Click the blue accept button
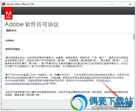The width and height of the screenshot is (136, 111). click(123, 105)
